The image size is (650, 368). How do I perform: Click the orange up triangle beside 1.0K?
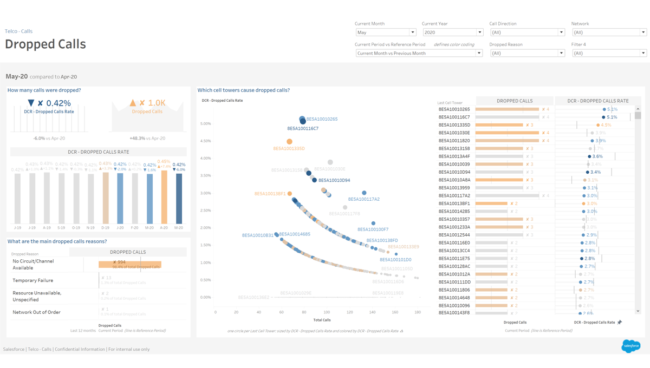click(x=133, y=103)
